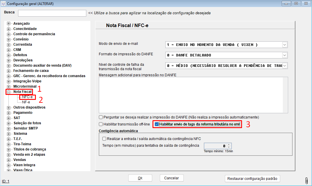
Task: Select the NFC-e tree item
Action: 27,97
